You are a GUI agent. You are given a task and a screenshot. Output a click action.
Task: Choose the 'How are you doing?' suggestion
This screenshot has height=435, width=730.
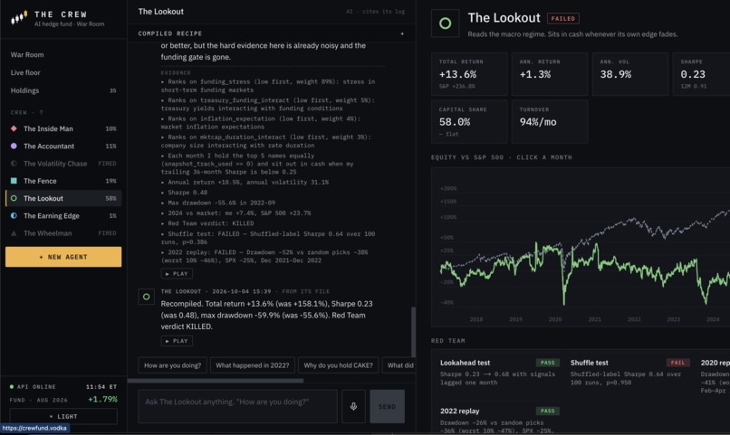(172, 365)
